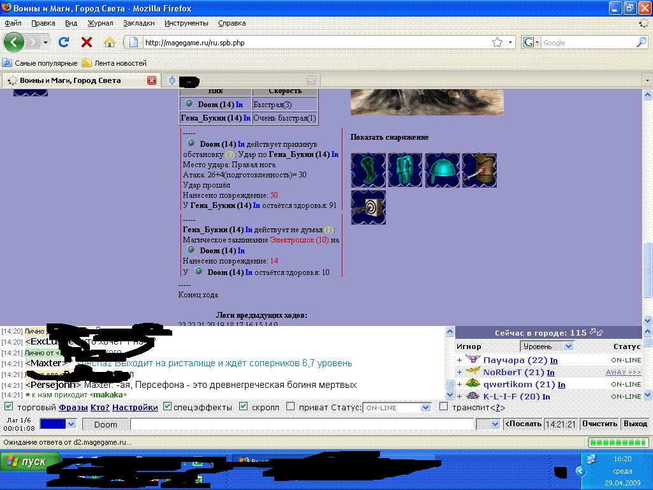Image resolution: width=653 pixels, height=490 pixels.
Task: Click the Самые популярные bookmark icon
Action: [x=6, y=63]
